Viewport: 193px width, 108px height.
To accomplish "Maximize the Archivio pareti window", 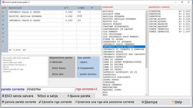I will (x=182, y=2).
